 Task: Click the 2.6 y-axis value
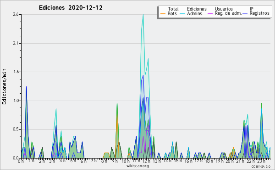click(16, 14)
